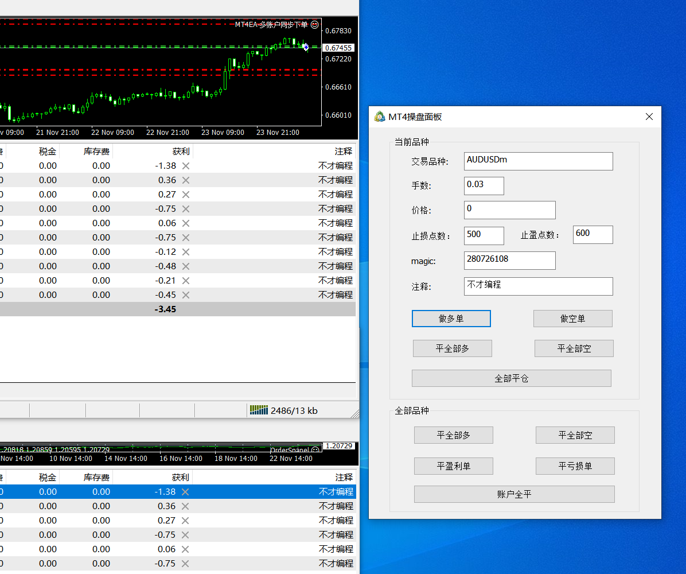Viewport: 686px width, 574px height.
Task: Click the 库存费 column header in upper table
Action: pyautogui.click(x=96, y=152)
